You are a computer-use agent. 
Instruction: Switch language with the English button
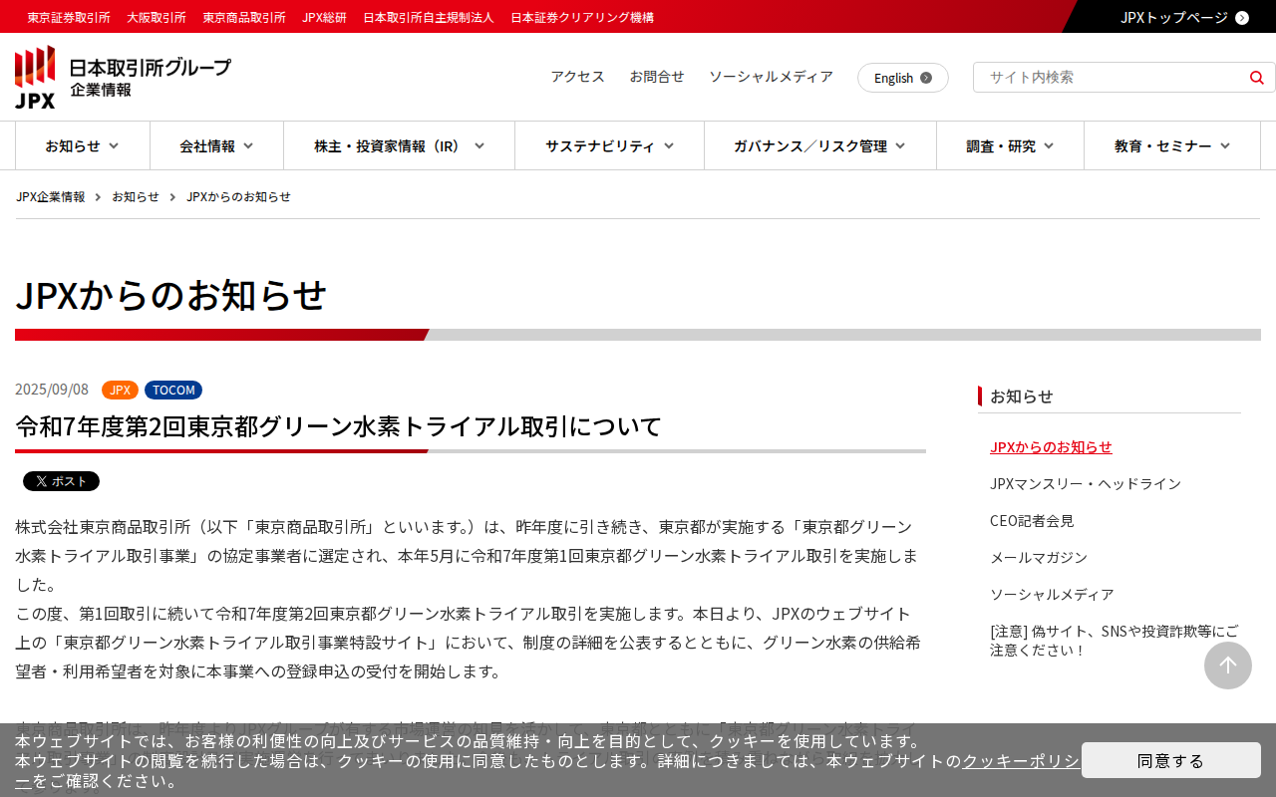click(x=903, y=78)
